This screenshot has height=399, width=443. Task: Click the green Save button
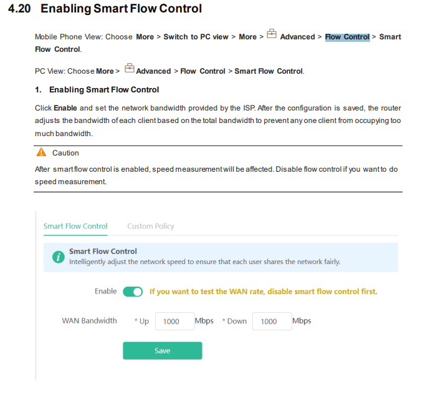coord(163,350)
